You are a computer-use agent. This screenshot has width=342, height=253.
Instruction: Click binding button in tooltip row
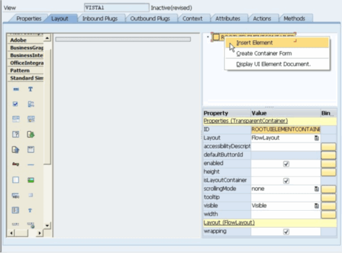(328, 197)
